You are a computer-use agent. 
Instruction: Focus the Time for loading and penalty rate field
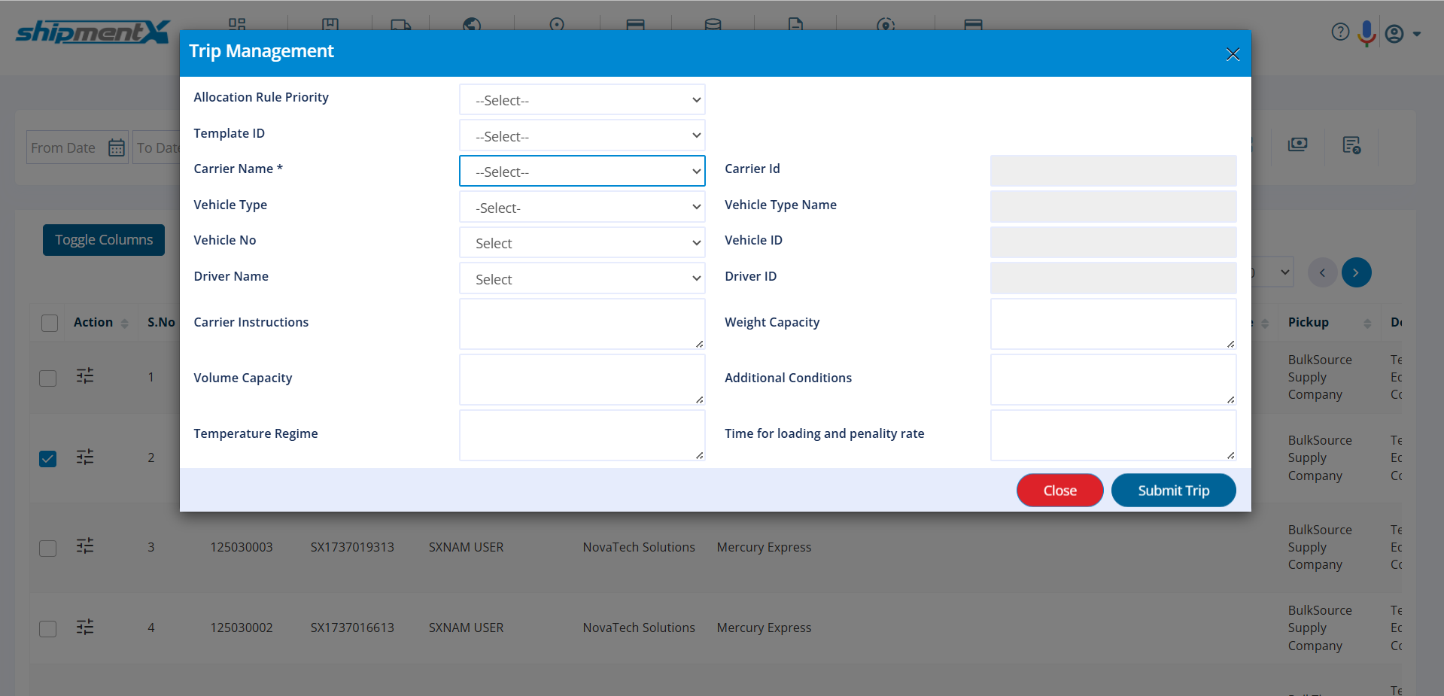[1113, 436]
